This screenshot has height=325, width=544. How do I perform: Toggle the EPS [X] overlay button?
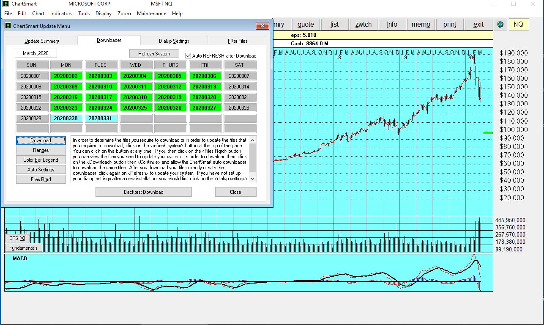17,238
